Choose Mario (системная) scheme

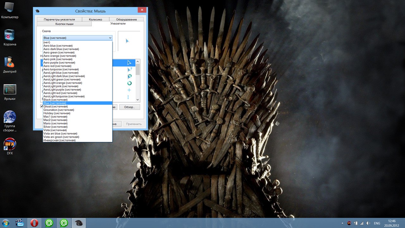coord(78,123)
